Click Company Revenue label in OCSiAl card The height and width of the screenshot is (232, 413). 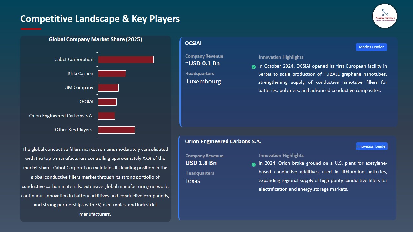coord(204,56)
